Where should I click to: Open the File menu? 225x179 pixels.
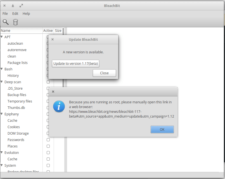(5, 13)
